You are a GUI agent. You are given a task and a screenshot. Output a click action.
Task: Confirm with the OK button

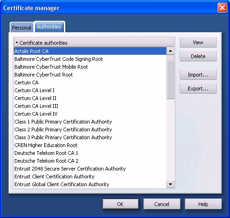click(x=121, y=204)
